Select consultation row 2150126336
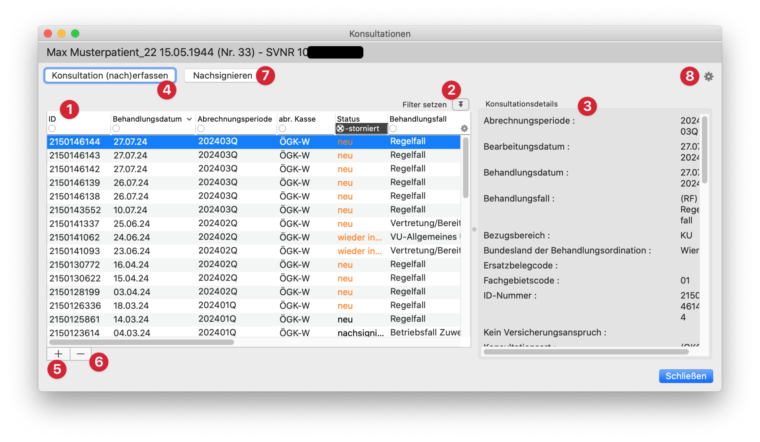Screen dimensions: 760x442 [253, 306]
